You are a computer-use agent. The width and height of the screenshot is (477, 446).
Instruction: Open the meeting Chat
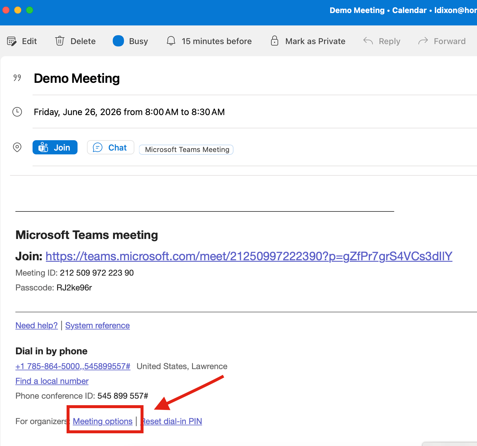(110, 147)
